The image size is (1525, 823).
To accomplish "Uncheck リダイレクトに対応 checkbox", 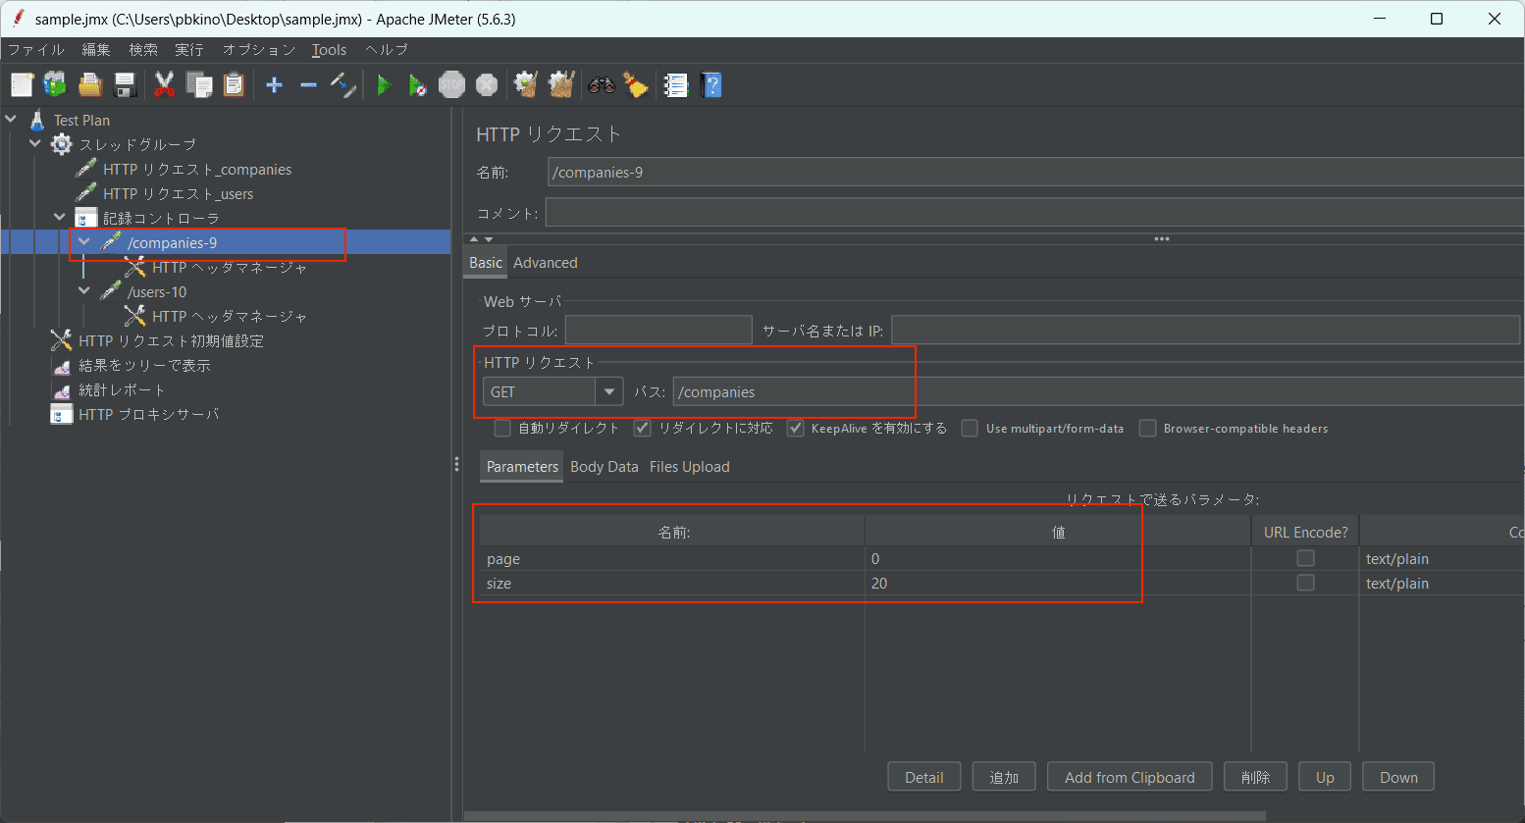I will (x=643, y=428).
